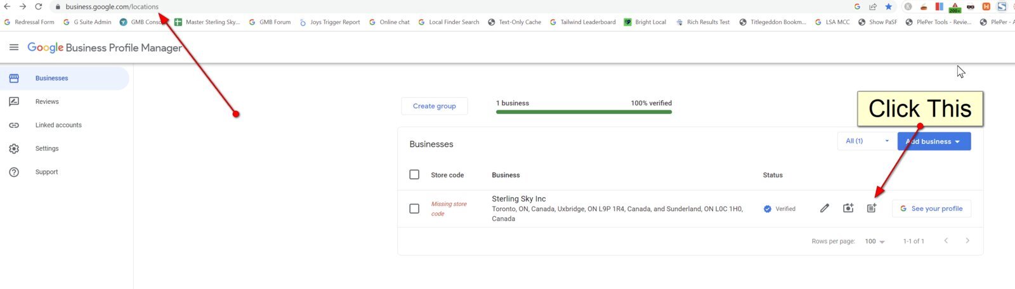Screen dimensions: 1015x289
Task: Click the Google G icon in address bar
Action: [x=857, y=6]
